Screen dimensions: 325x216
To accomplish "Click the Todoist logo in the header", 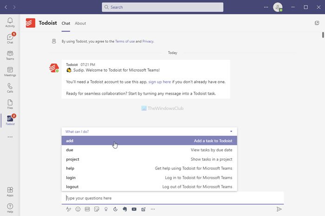I will [31, 23].
